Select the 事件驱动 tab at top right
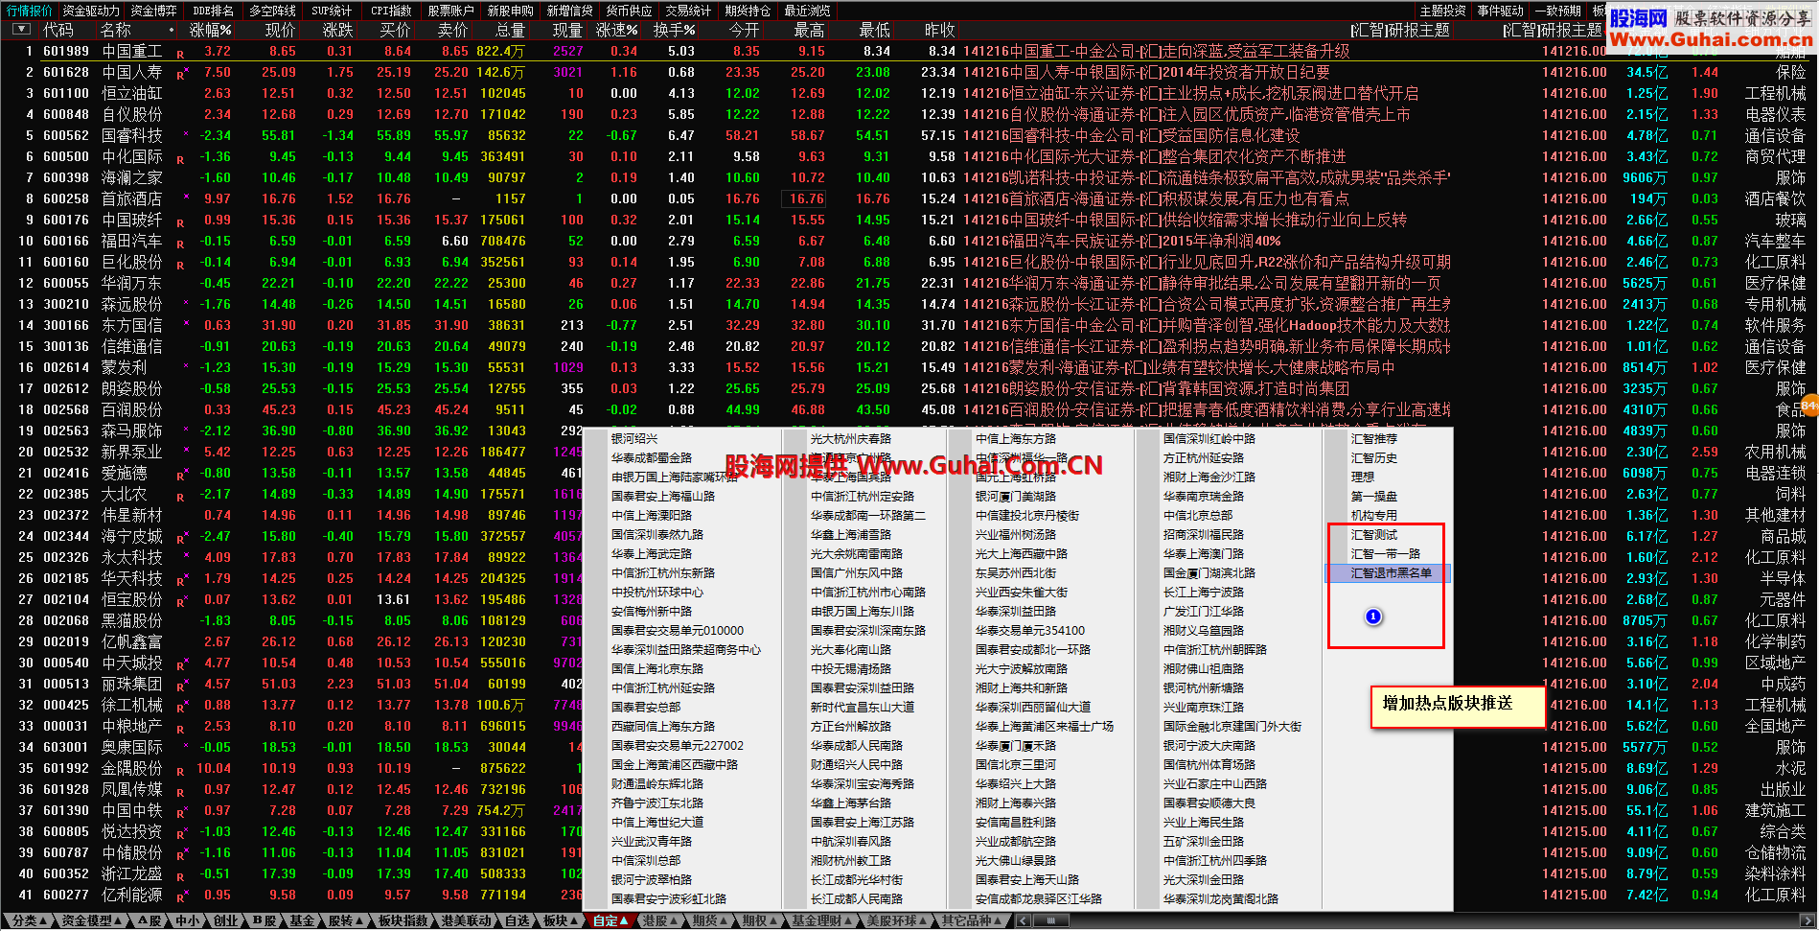 1500,11
